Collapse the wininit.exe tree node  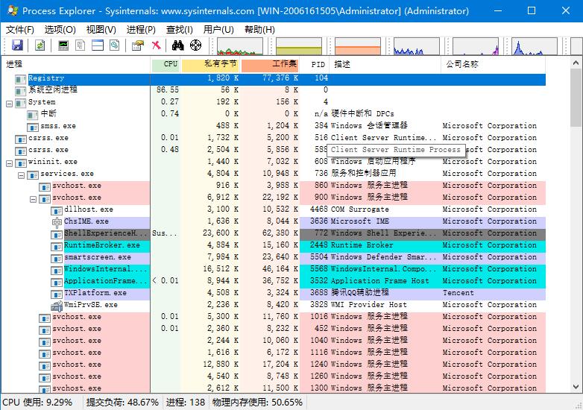click(9, 163)
